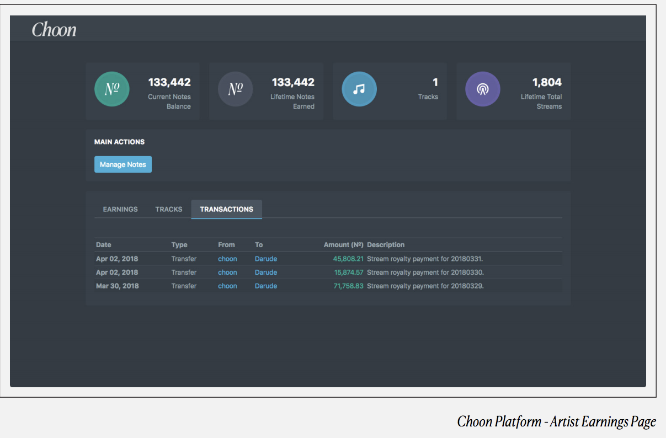Follow the choon link in the Mar 30 row
Screen dimensions: 666x438
[227, 286]
